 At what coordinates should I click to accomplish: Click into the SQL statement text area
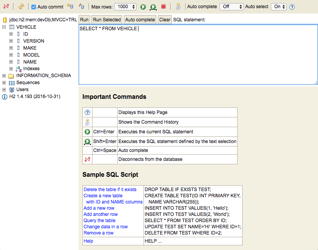(198, 55)
